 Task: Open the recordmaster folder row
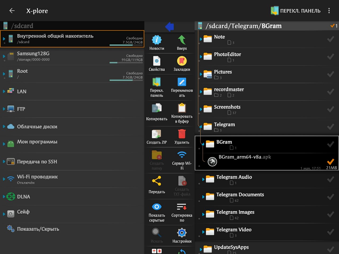(x=267, y=92)
